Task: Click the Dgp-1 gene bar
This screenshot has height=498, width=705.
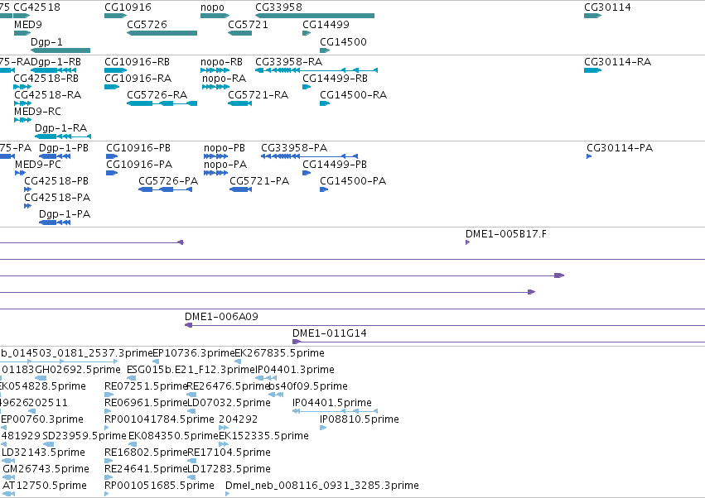Action: [60, 50]
